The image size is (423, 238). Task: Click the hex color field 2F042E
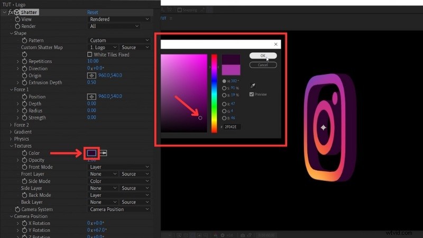pos(232,127)
